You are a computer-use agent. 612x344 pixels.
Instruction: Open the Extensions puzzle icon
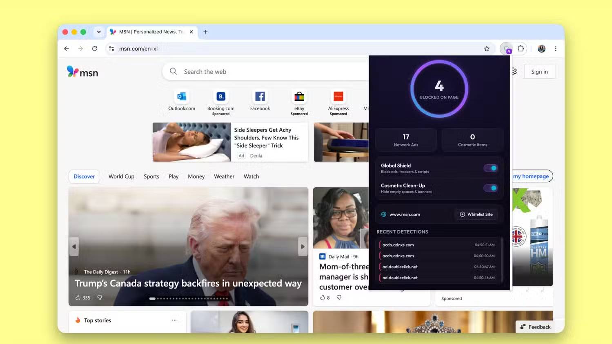pyautogui.click(x=521, y=49)
